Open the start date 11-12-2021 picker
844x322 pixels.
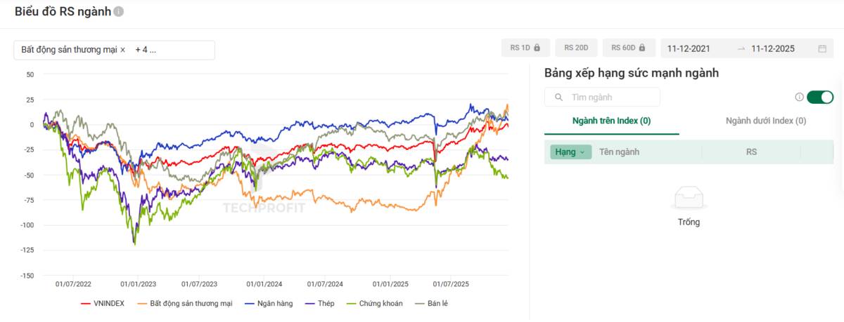coord(689,49)
